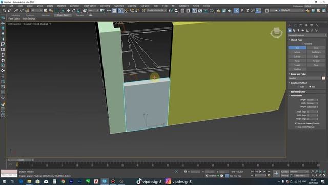Click the Height parameter field
The width and height of the screenshot is (328, 185).
312,107
